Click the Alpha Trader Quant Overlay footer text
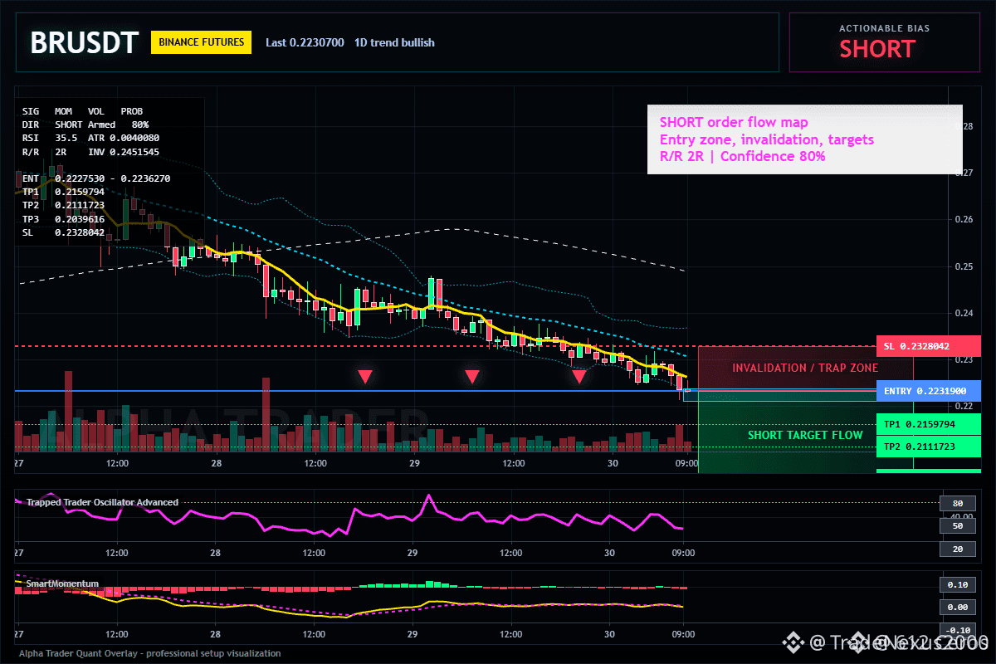The height and width of the screenshot is (664, 996). tap(150, 653)
